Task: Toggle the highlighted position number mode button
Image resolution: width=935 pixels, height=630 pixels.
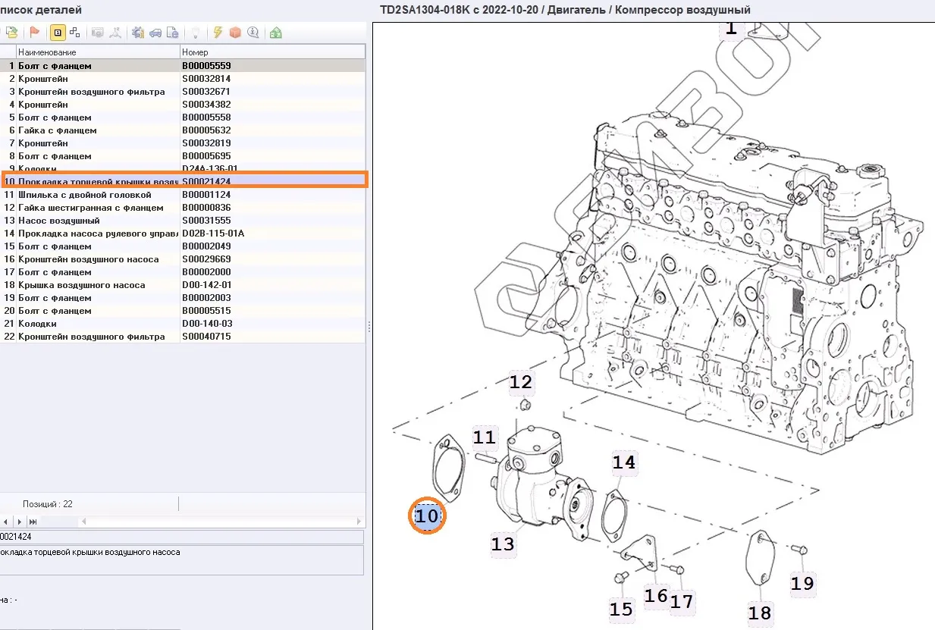Action: tap(57, 33)
